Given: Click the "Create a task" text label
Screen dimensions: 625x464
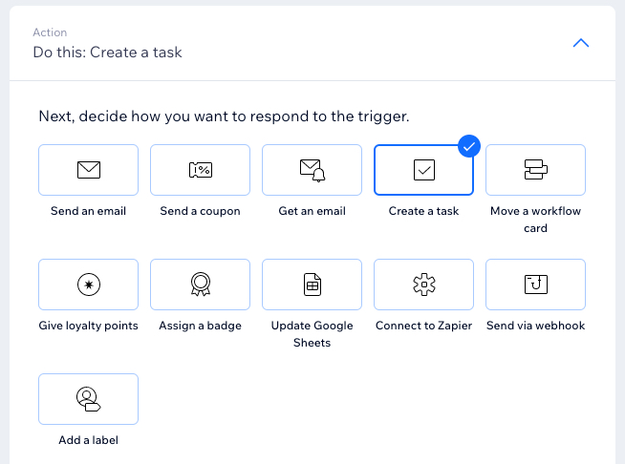Looking at the screenshot, I should click(423, 211).
